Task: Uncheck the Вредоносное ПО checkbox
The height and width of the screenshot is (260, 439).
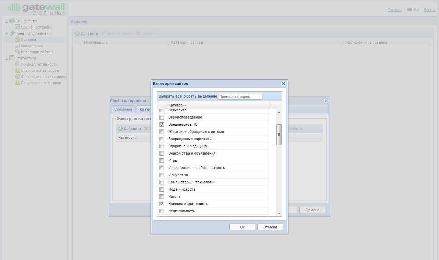Action: pyautogui.click(x=162, y=124)
